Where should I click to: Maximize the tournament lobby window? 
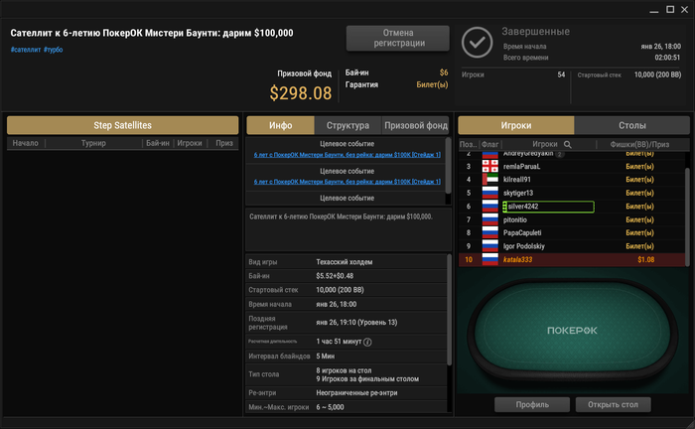670,9
